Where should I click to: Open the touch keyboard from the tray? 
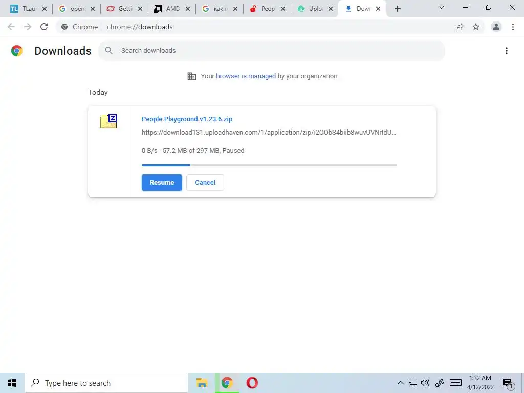(x=455, y=383)
